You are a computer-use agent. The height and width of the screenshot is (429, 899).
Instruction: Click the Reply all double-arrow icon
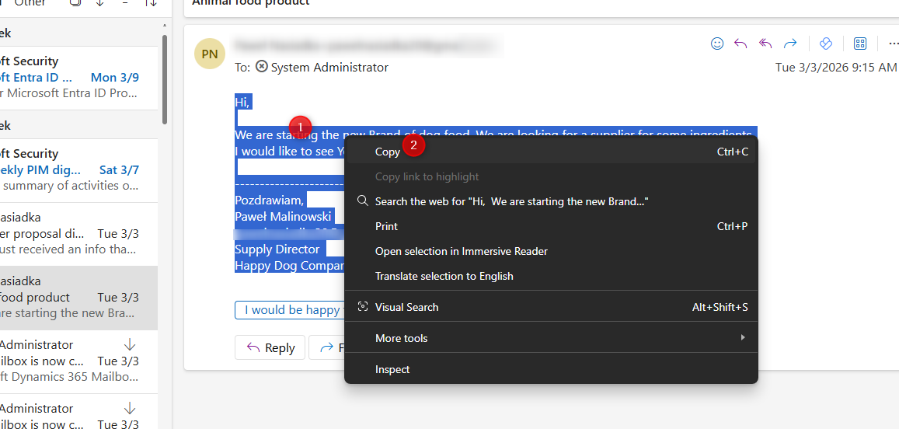click(765, 44)
